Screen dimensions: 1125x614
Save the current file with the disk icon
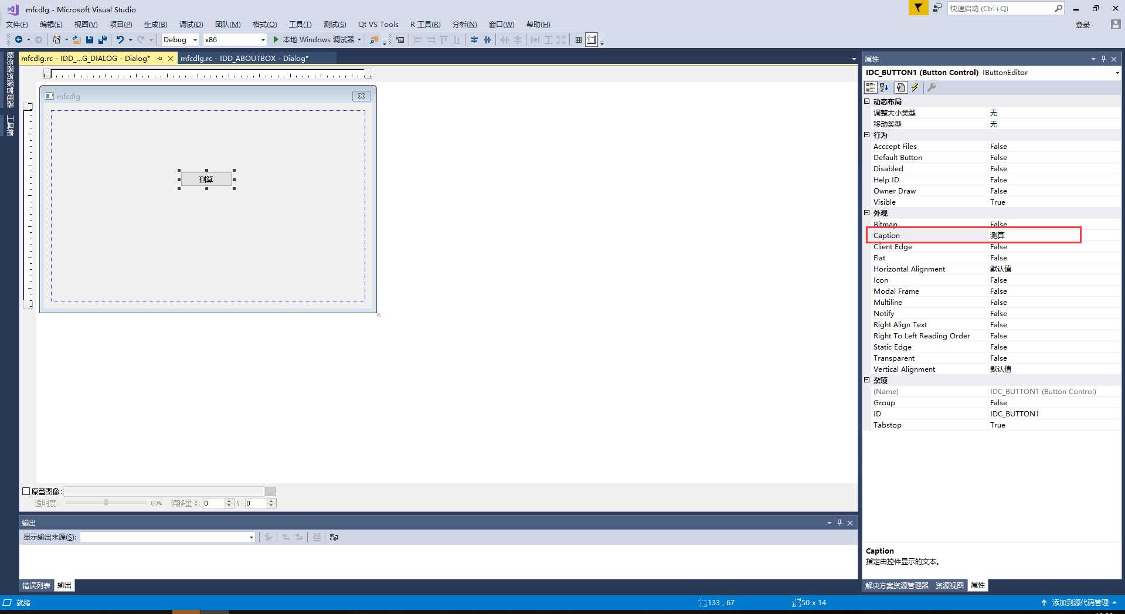[90, 39]
